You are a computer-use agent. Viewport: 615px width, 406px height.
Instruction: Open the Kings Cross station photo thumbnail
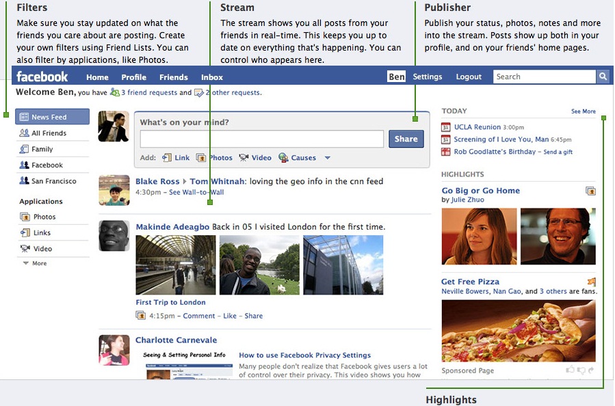point(176,265)
